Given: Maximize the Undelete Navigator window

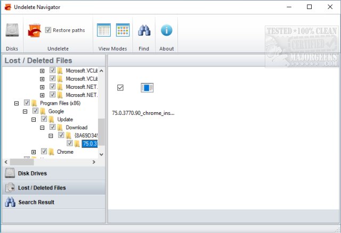Looking at the screenshot, I should click(309, 7).
